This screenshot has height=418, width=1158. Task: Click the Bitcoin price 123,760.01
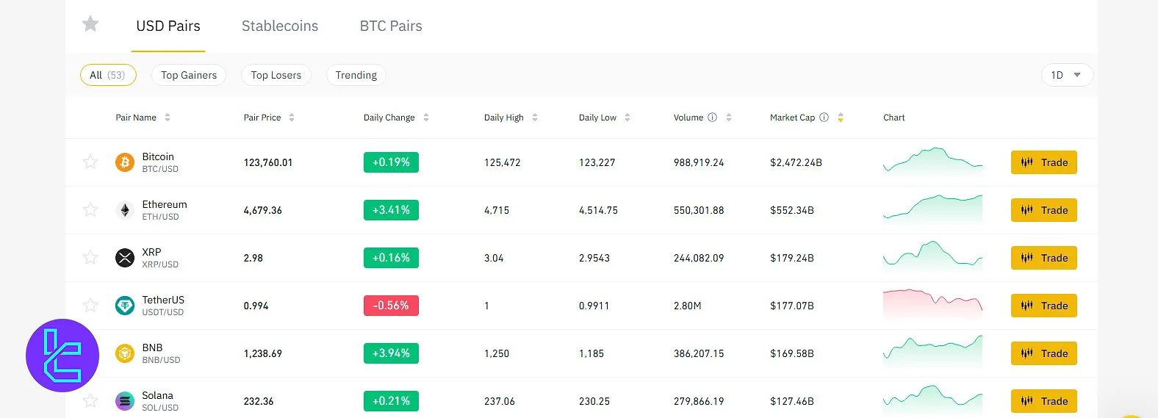pyautogui.click(x=268, y=162)
